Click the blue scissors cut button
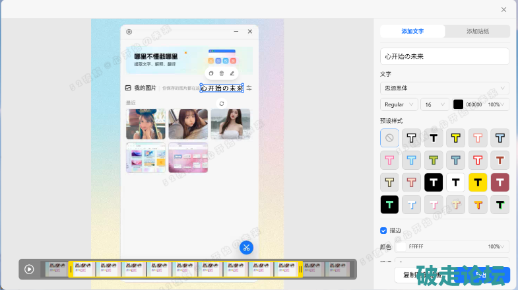 coord(246,247)
